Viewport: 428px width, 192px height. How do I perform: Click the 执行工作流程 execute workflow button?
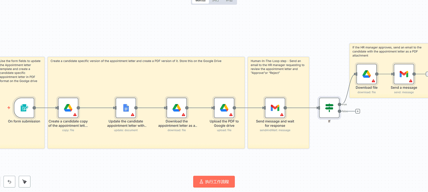pyautogui.click(x=214, y=182)
